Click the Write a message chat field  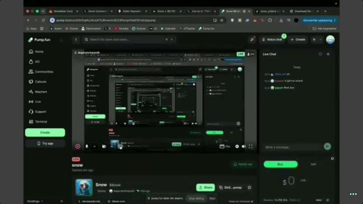293,147
